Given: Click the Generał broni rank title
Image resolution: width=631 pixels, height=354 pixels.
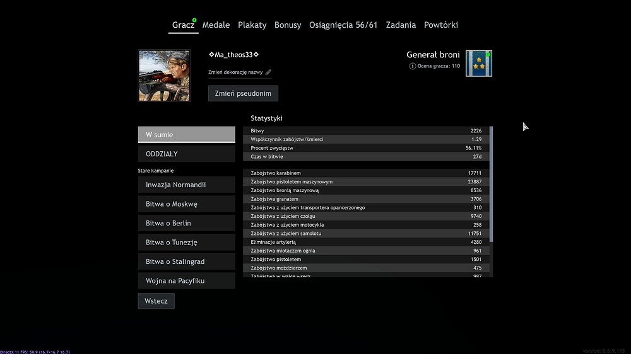Looking at the screenshot, I should 433,55.
